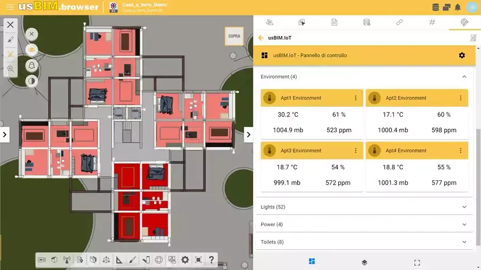Select the dashboard view at panel bottom
The width and height of the screenshot is (481, 270).
(312, 261)
